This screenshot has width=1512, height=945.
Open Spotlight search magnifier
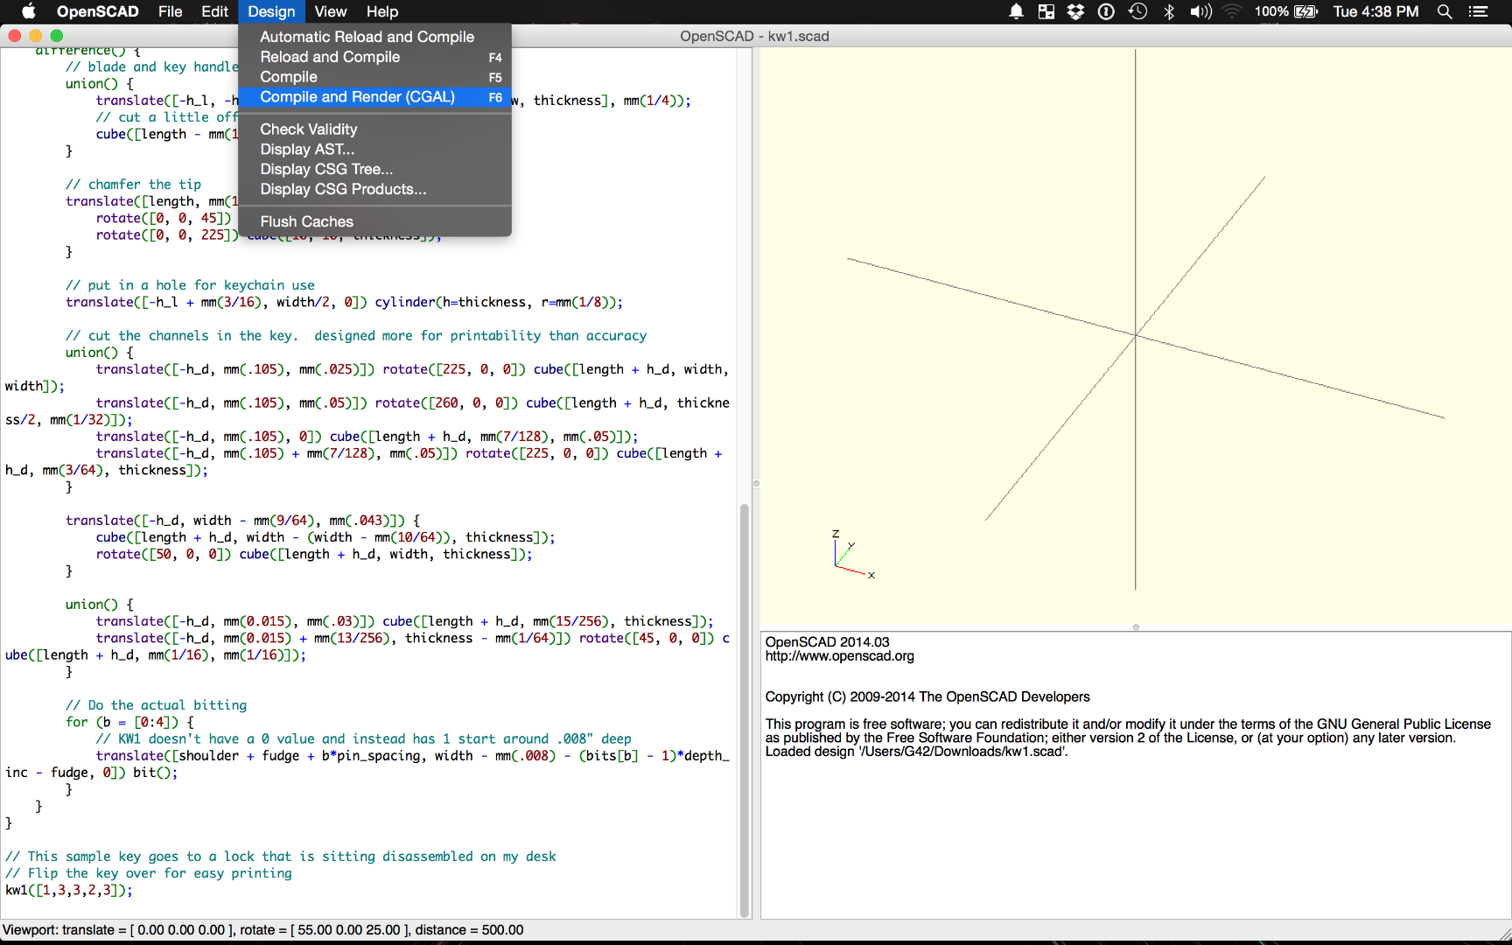(x=1445, y=11)
